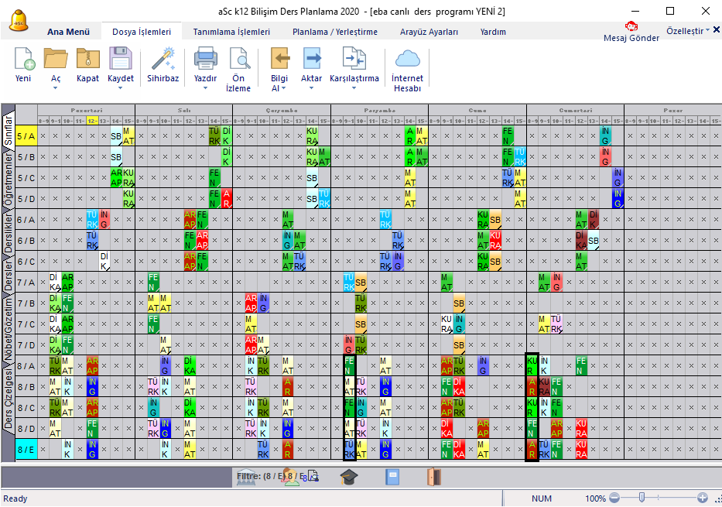This screenshot has height=507, width=722.
Task: Close the file using Kapat
Action: pos(88,64)
